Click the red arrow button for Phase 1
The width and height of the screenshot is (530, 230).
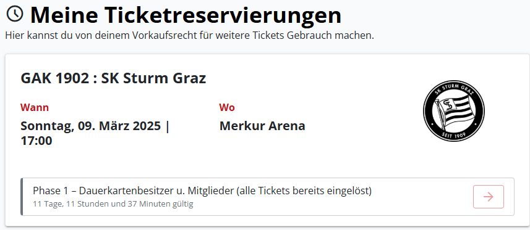click(489, 197)
